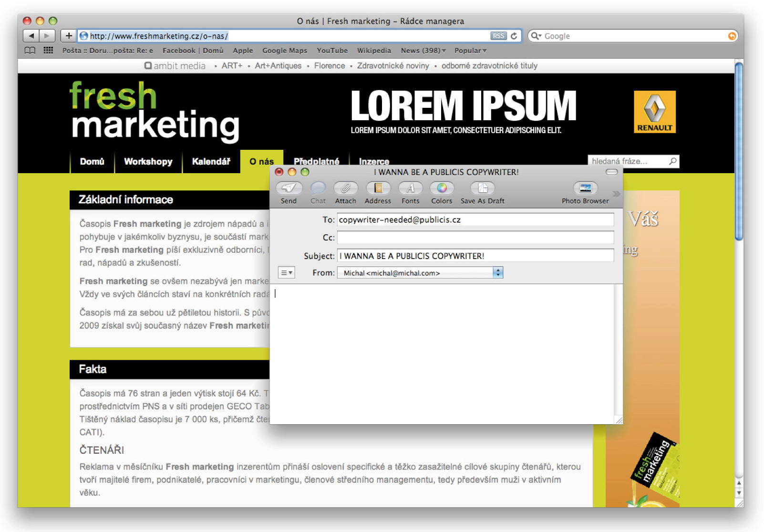
Task: Open the From account dropdown
Action: click(x=420, y=272)
